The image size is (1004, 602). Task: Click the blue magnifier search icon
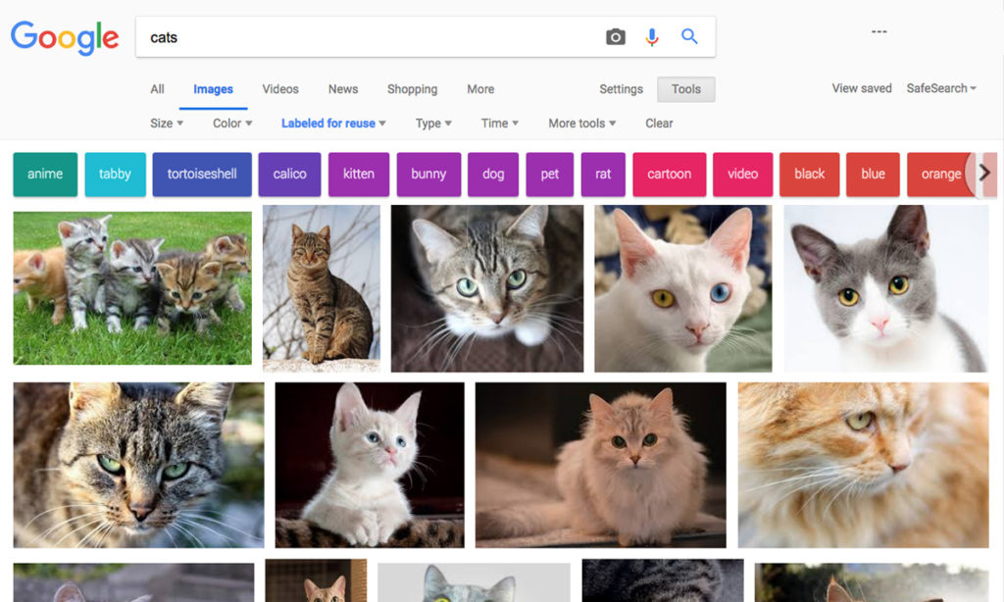tap(689, 35)
